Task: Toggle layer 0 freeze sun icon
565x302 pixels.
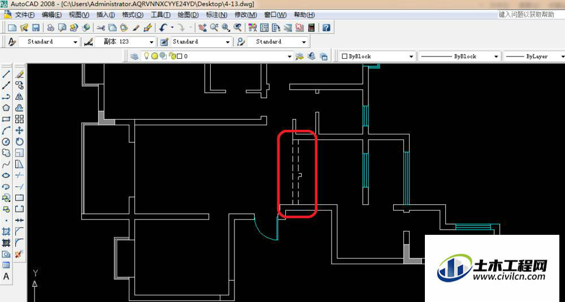Action: pyautogui.click(x=155, y=56)
